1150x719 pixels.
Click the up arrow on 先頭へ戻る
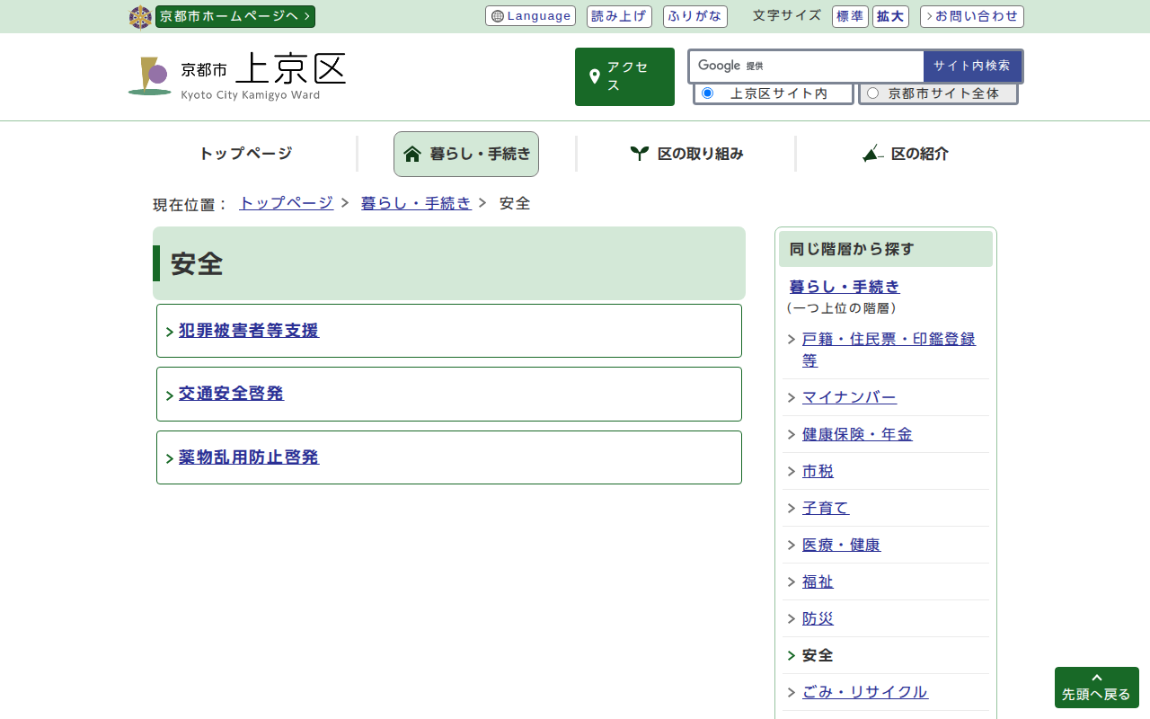pos(1096,678)
